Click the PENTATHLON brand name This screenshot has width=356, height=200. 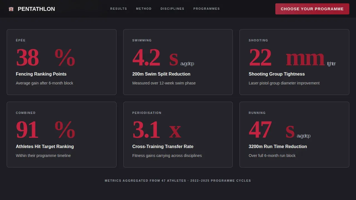click(x=36, y=9)
